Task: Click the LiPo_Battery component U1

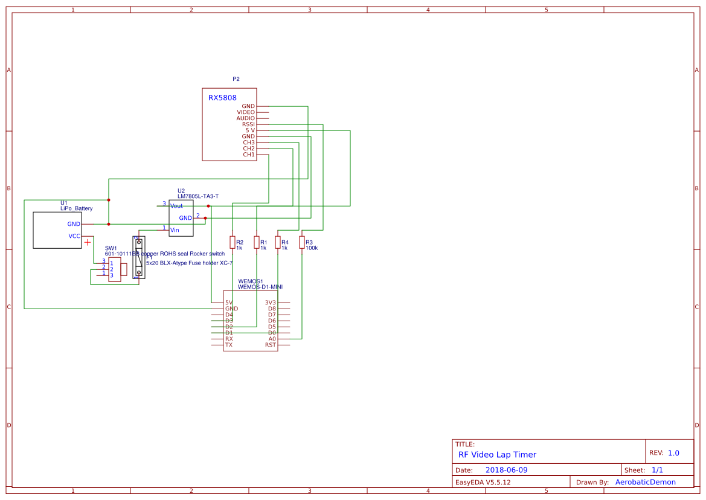Action: pyautogui.click(x=57, y=231)
